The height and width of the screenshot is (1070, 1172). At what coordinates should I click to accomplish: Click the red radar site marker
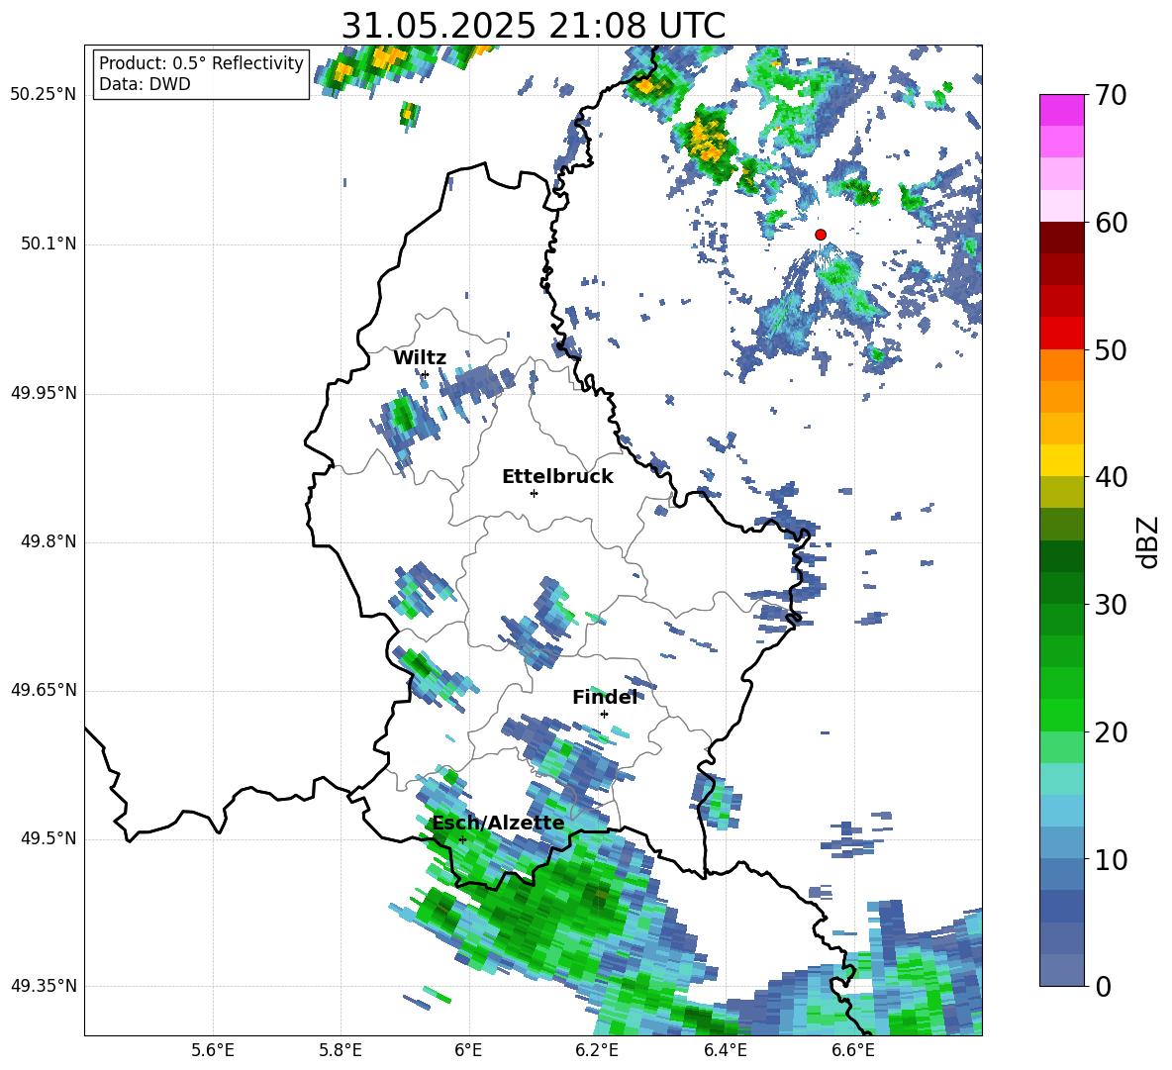(x=821, y=235)
